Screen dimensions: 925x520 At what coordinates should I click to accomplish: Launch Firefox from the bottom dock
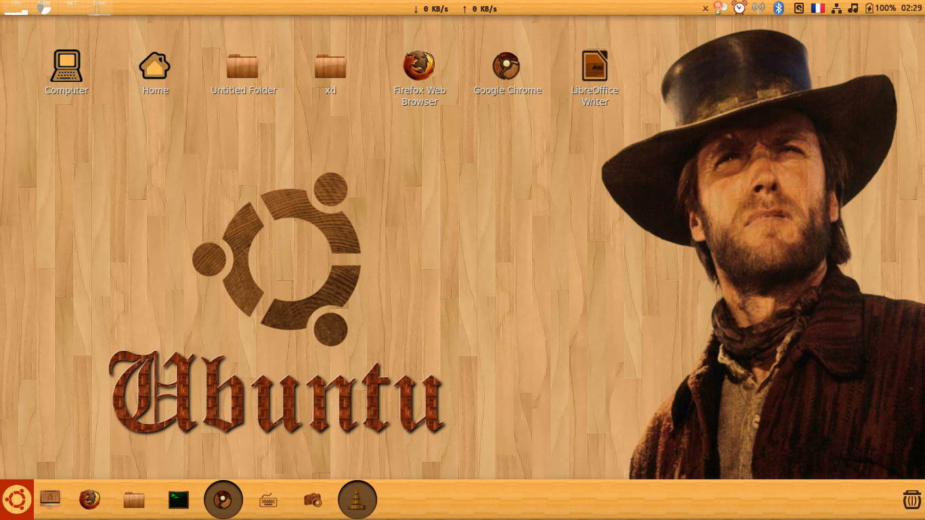click(x=89, y=500)
